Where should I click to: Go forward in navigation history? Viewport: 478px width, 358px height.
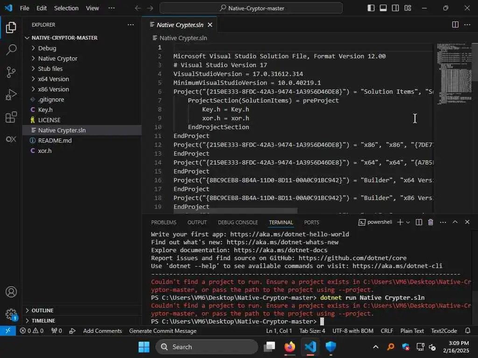150,8
